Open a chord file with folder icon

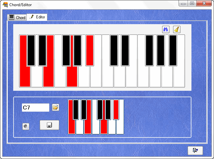(x=55, y=108)
